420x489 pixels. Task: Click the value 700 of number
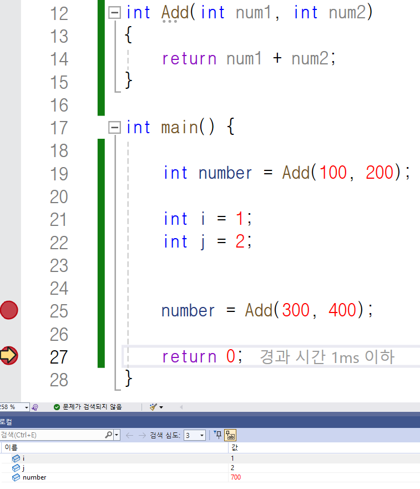[236, 477]
